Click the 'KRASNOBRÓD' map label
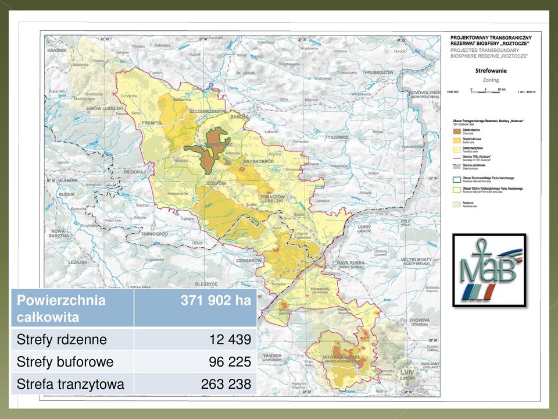This screenshot has width=558, height=419. [x=258, y=161]
